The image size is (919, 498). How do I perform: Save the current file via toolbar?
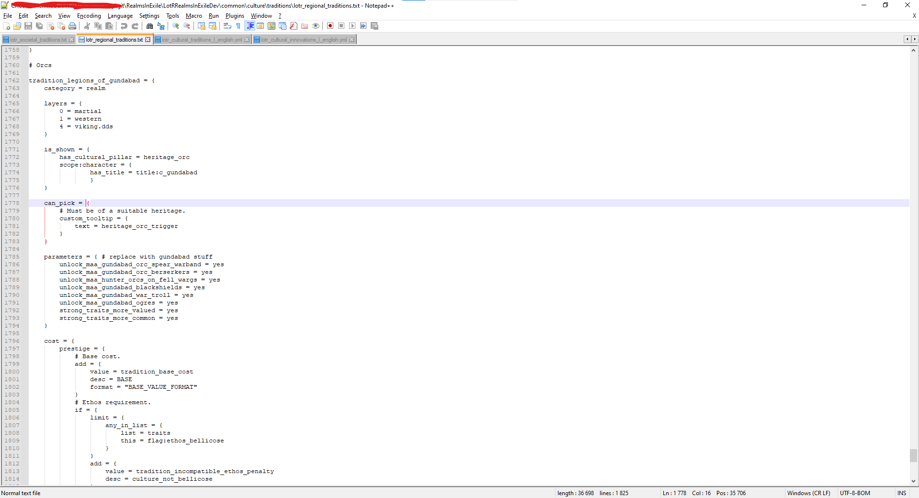(28, 26)
